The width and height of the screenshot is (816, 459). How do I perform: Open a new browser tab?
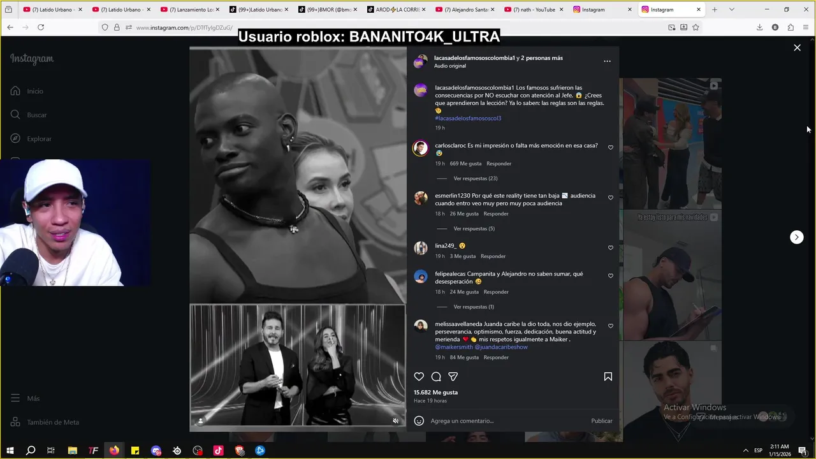(715, 10)
